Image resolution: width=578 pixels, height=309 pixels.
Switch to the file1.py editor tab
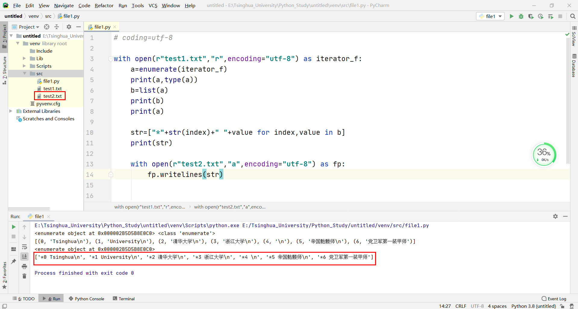102,27
